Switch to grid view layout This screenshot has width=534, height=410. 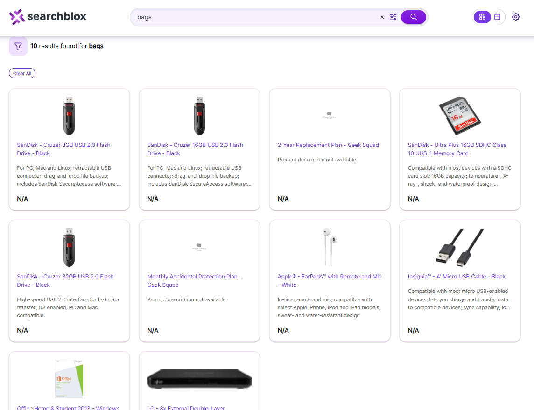click(482, 17)
